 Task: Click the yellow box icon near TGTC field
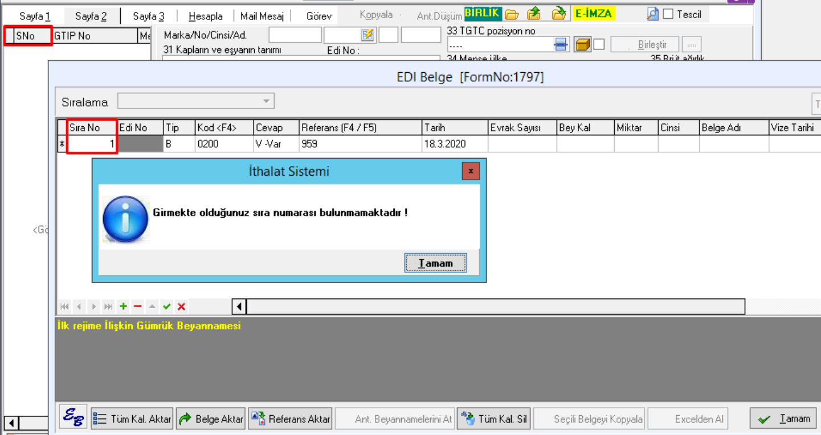pyautogui.click(x=582, y=44)
